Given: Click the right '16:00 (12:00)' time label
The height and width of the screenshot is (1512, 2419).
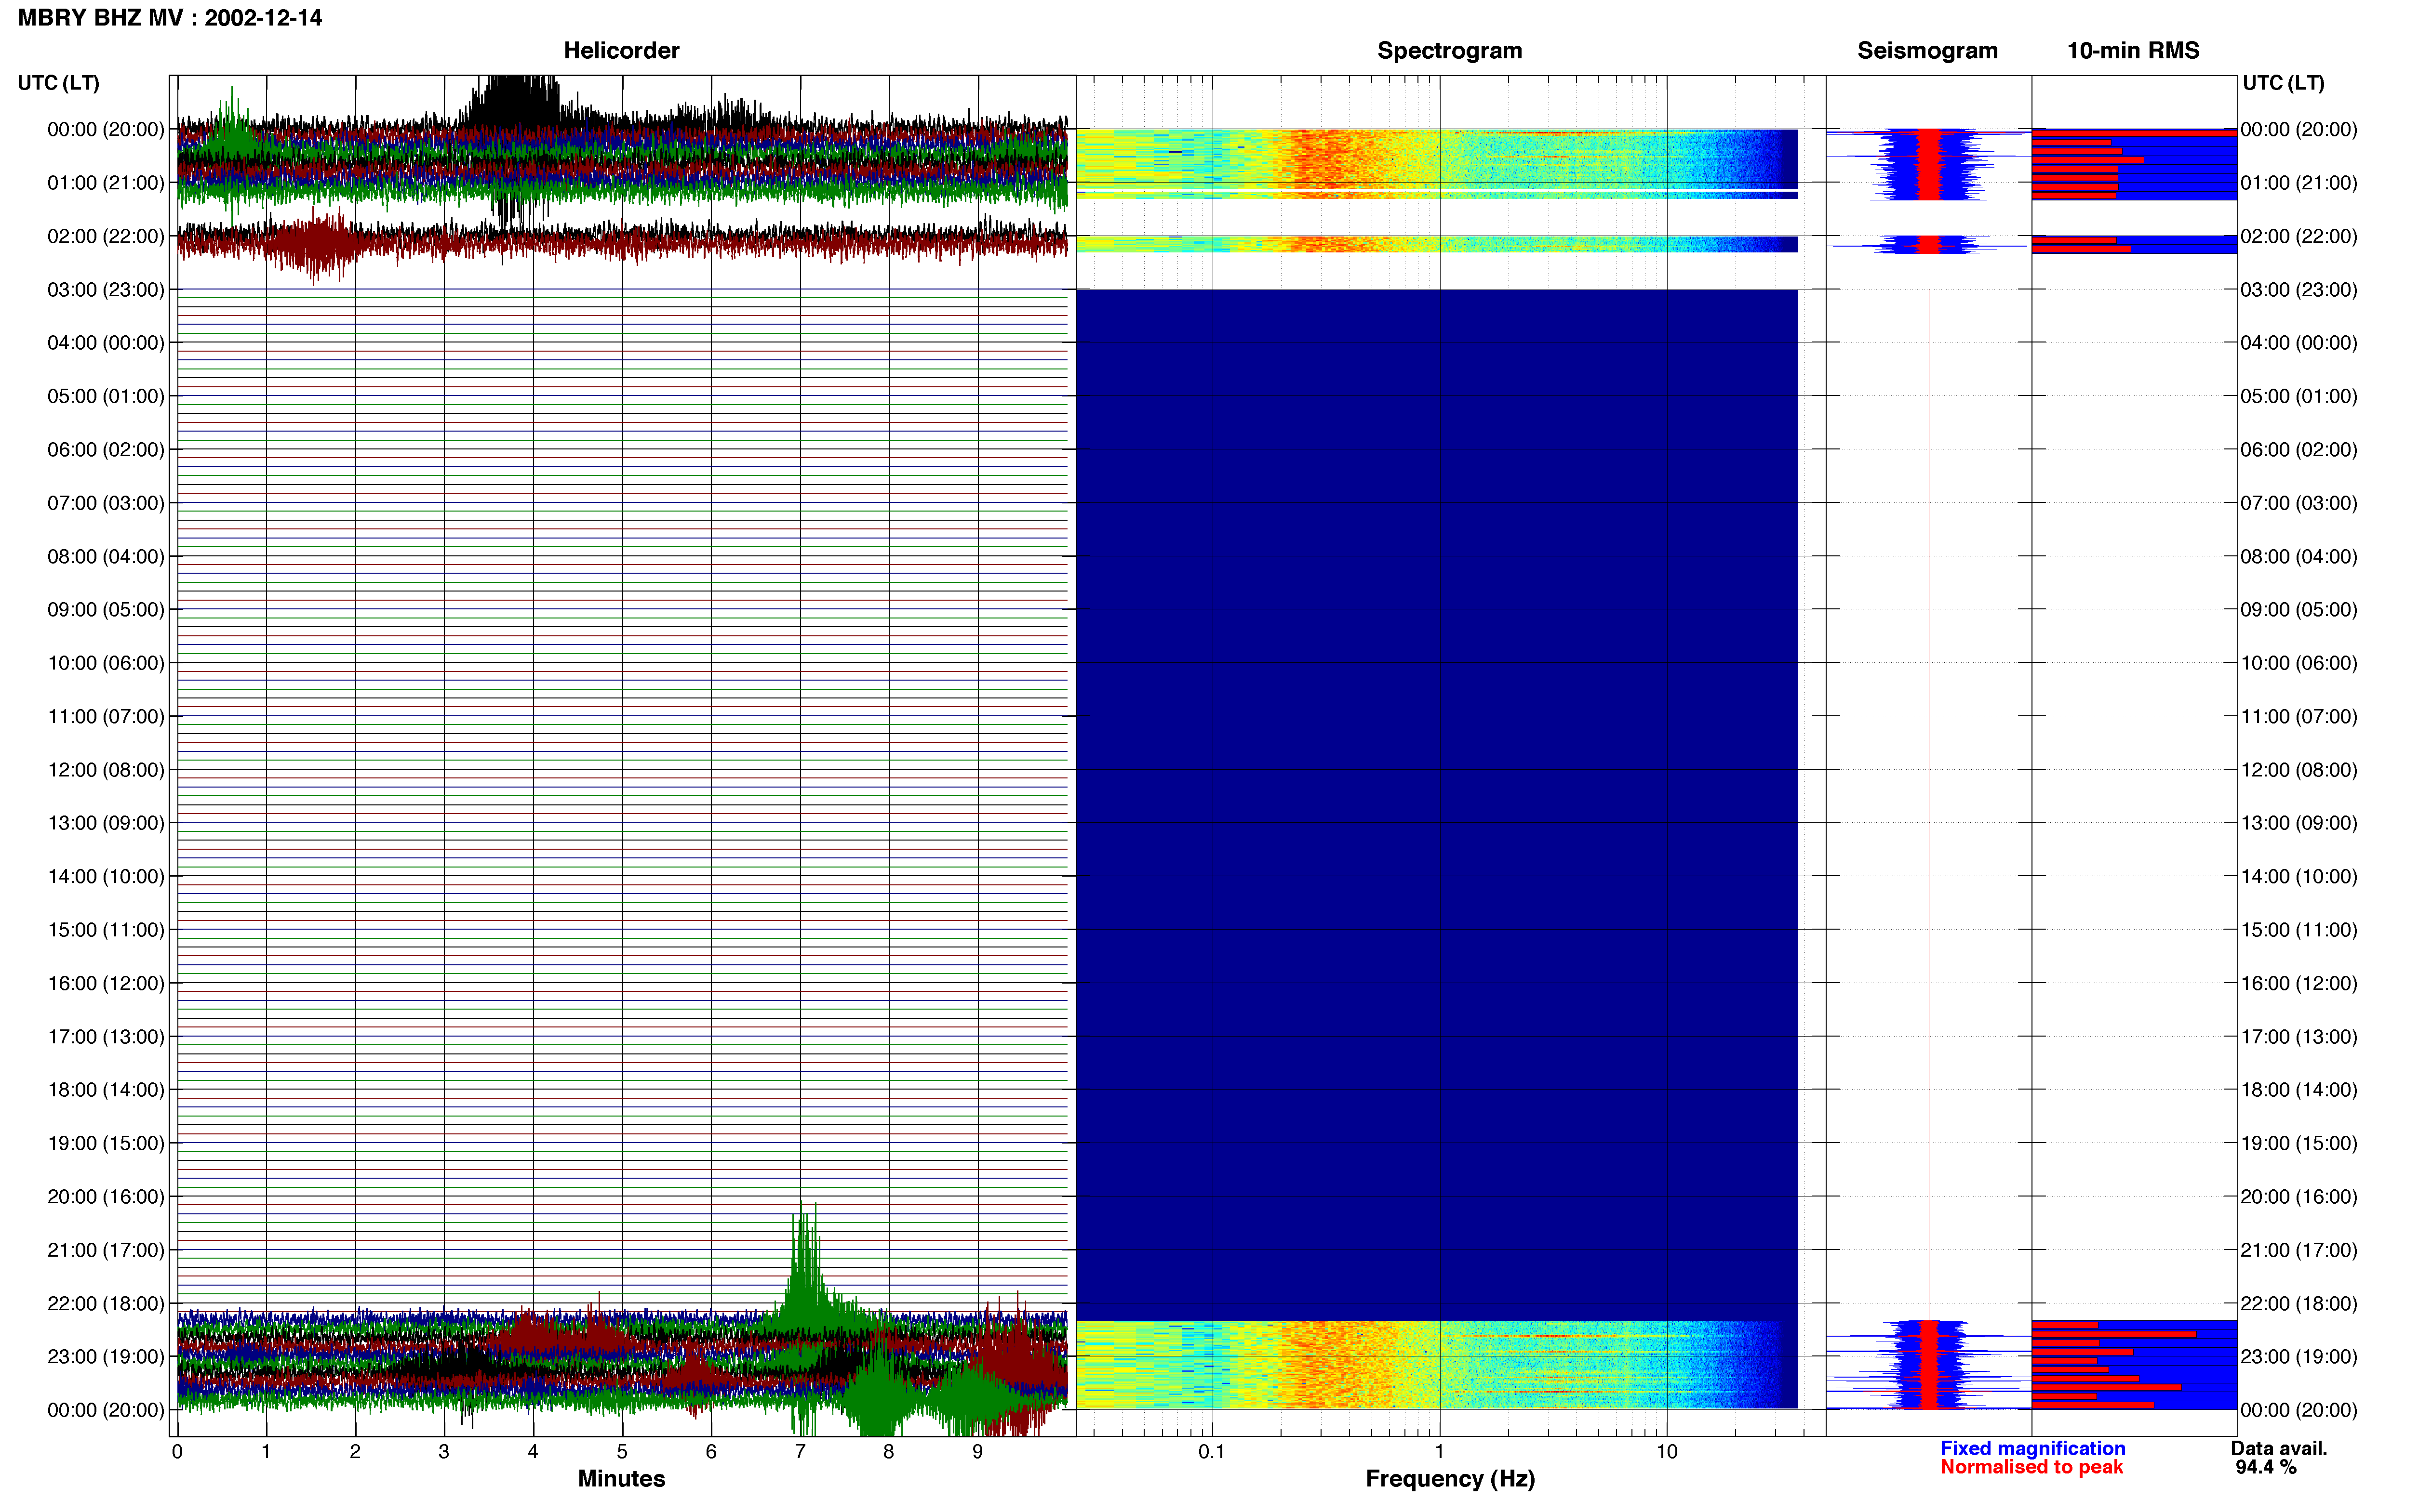Looking at the screenshot, I should click(2299, 983).
